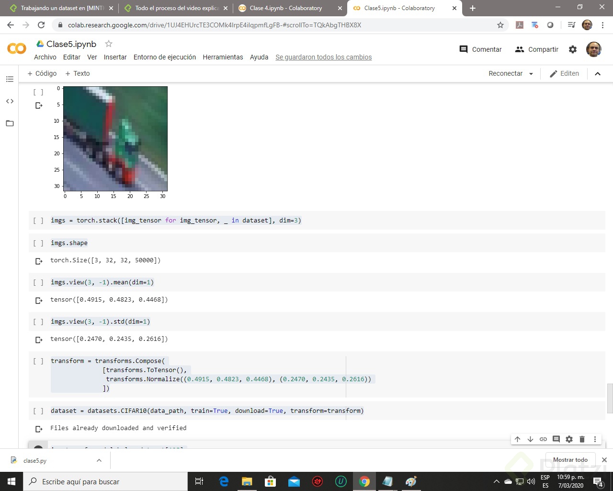The height and width of the screenshot is (491, 613).
Task: Close the downloads bar
Action: click(604, 460)
